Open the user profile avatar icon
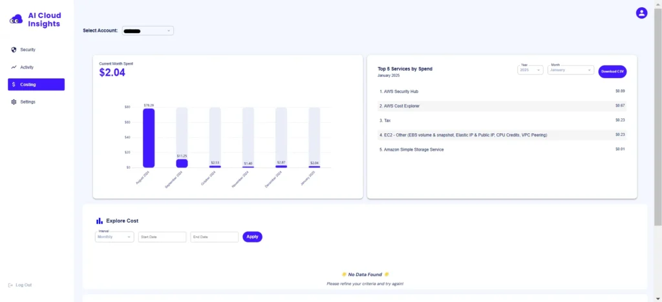 click(641, 13)
